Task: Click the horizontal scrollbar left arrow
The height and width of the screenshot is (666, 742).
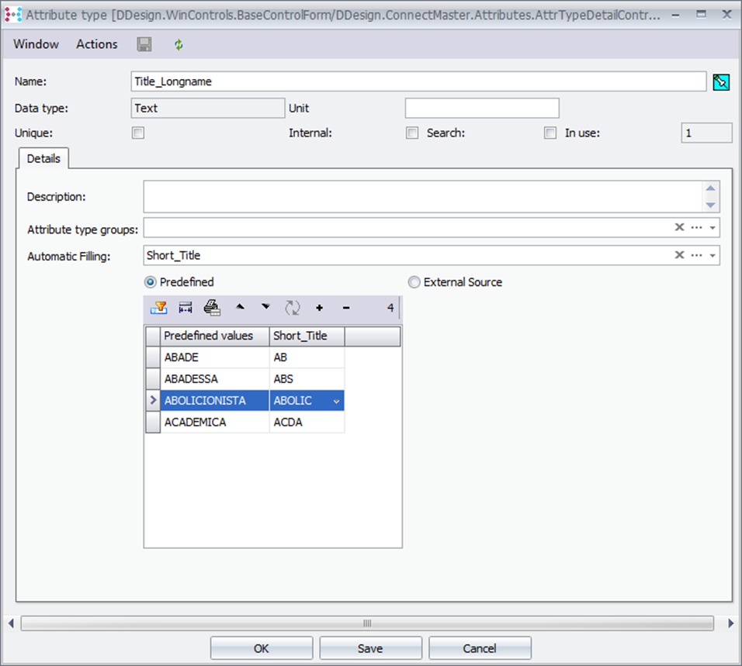Action: [x=11, y=623]
